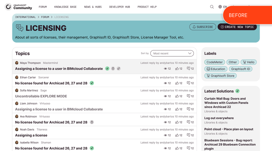Open the Forum menu
The width and height of the screenshot is (272, 151).
point(43,7)
